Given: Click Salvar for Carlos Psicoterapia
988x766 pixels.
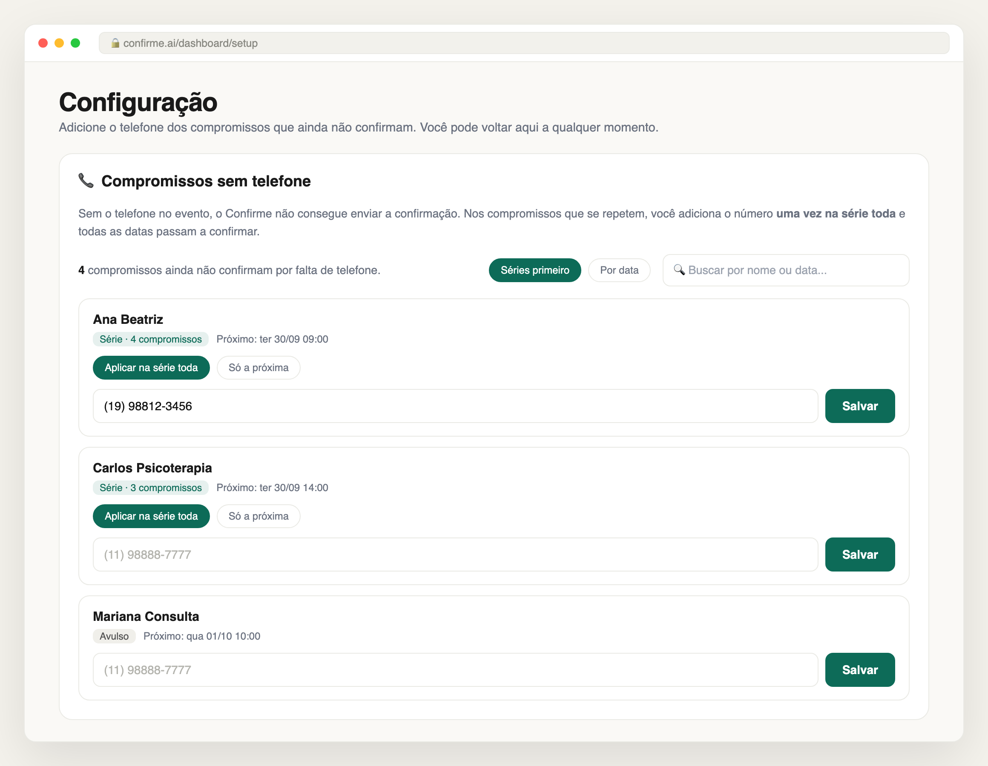Looking at the screenshot, I should pyautogui.click(x=859, y=554).
